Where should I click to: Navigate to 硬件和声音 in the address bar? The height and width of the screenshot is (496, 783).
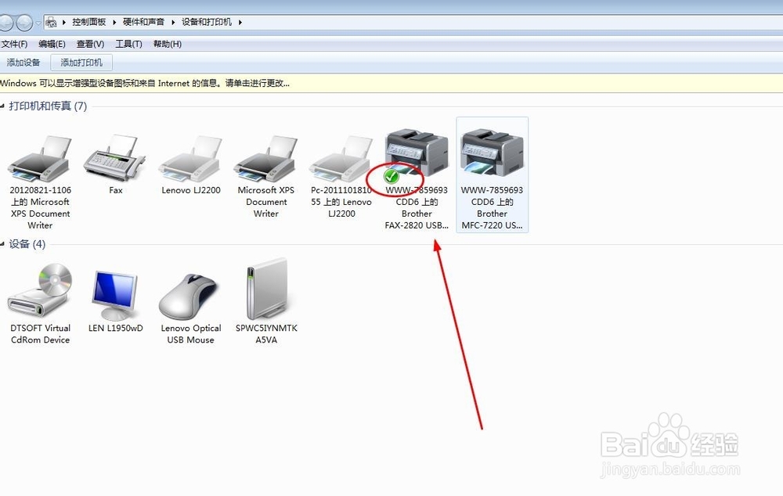[144, 22]
